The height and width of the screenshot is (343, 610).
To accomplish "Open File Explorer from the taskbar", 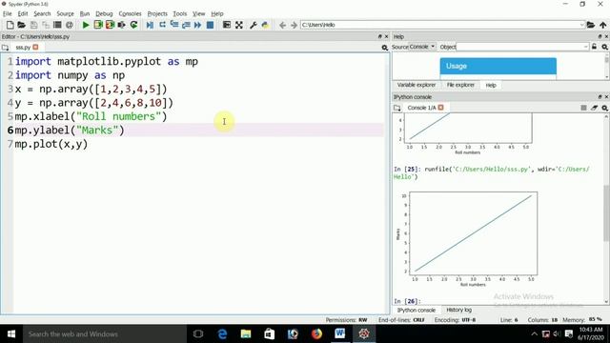I will coord(246,333).
